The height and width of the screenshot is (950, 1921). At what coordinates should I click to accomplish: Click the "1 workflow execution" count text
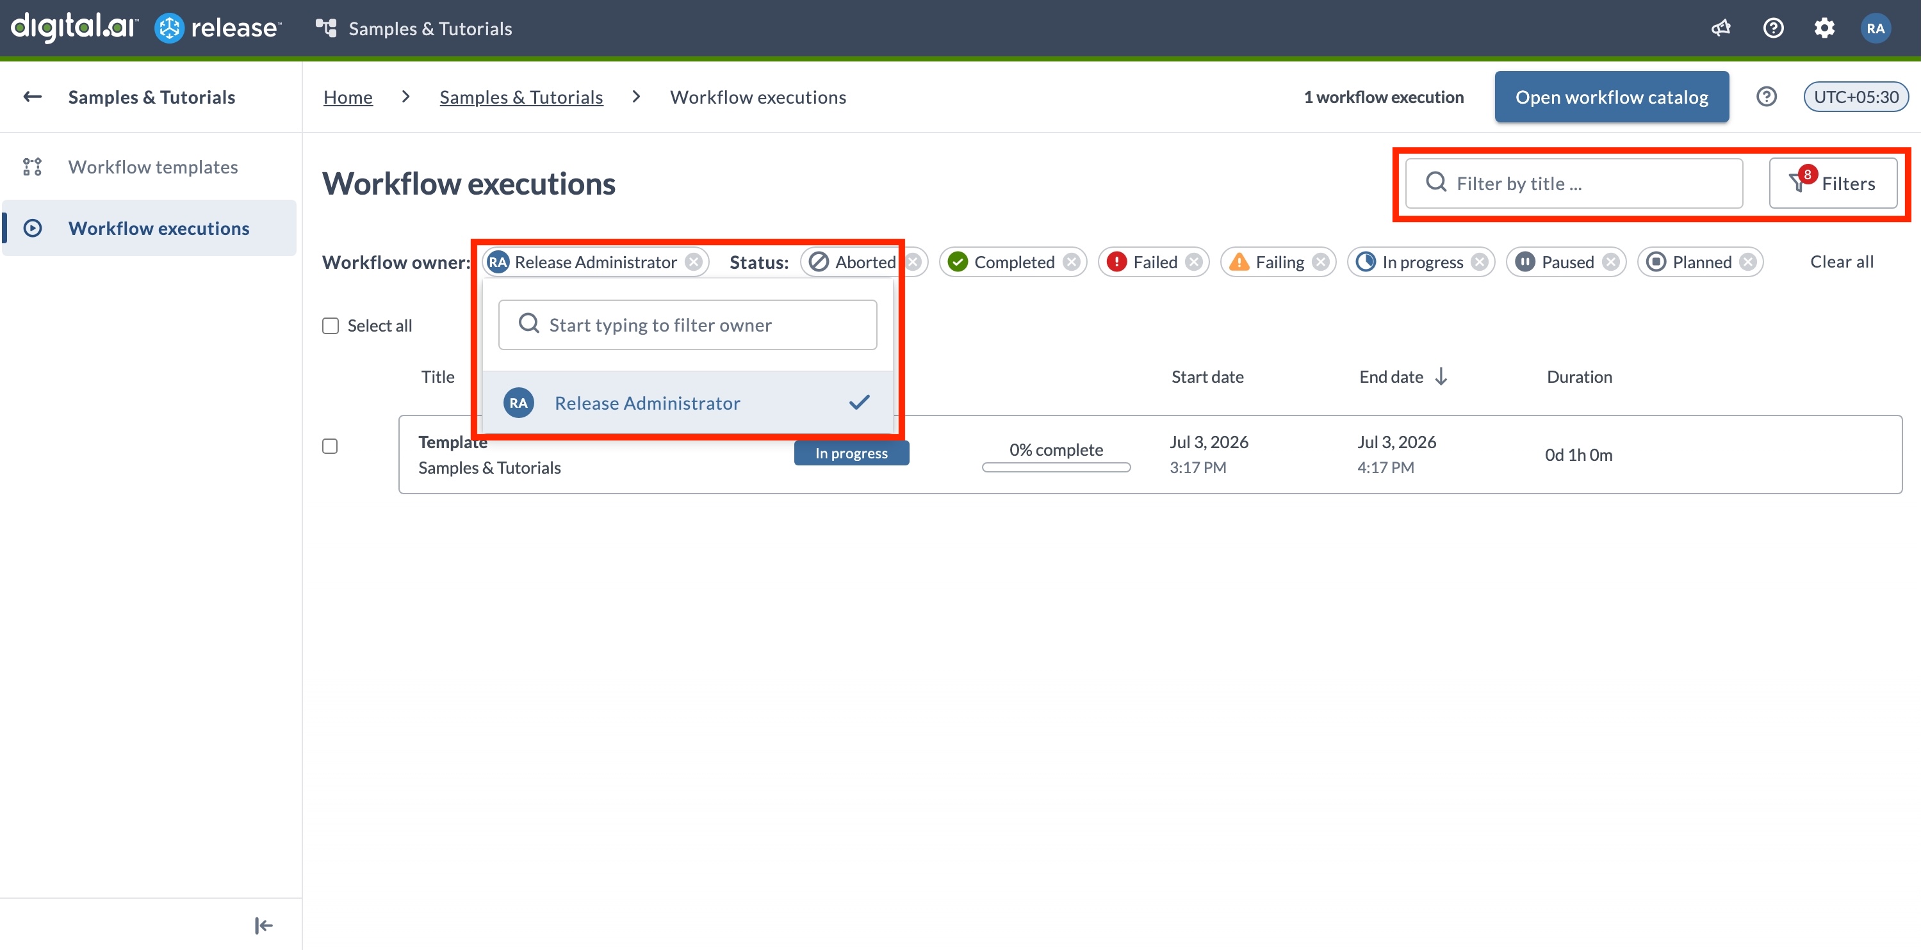[x=1384, y=97]
